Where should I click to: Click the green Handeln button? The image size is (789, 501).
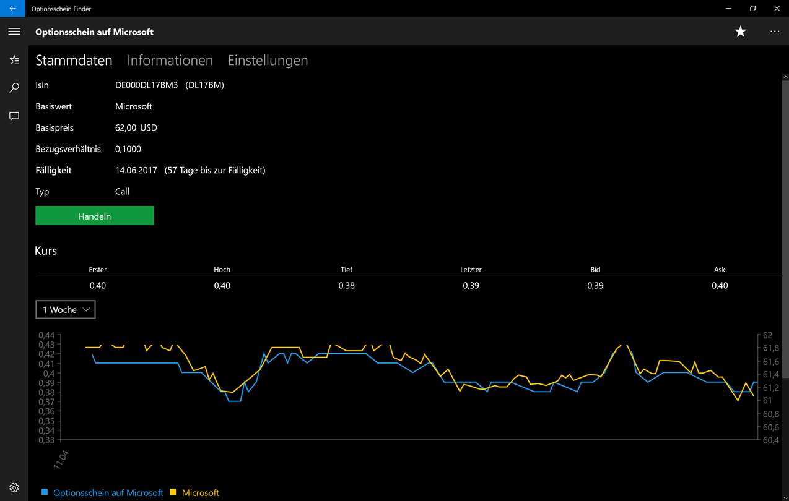pyautogui.click(x=95, y=216)
